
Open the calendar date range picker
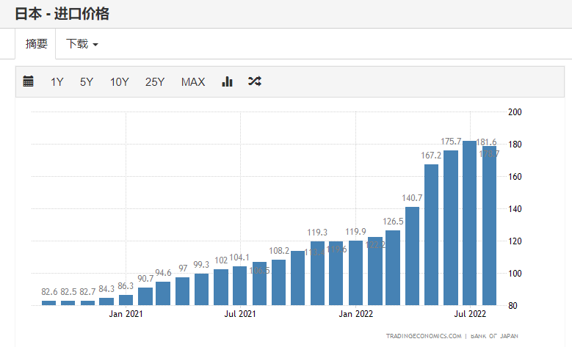point(29,81)
